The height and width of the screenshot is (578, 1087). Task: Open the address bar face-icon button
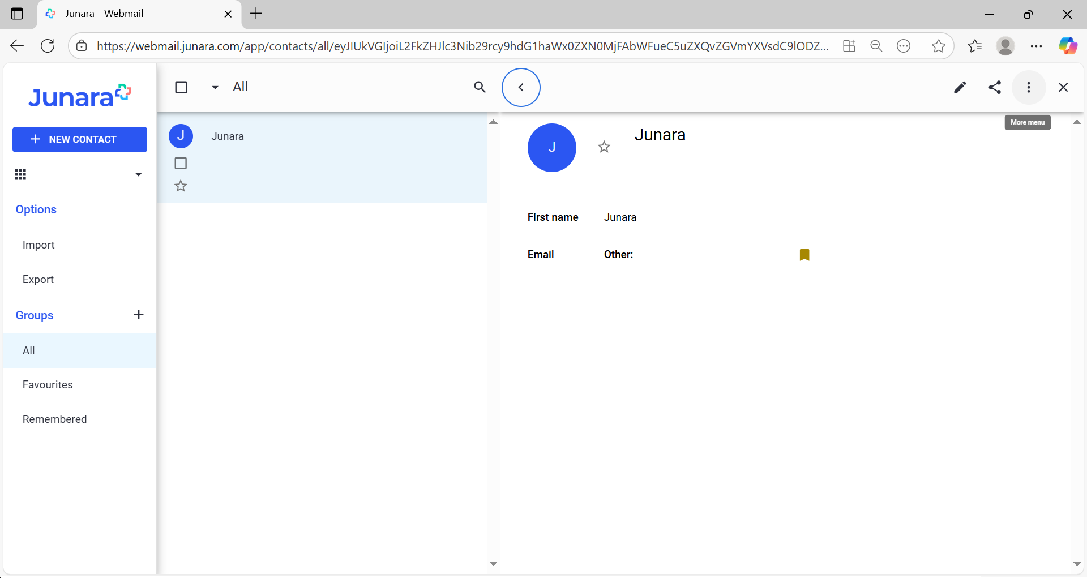(904, 46)
